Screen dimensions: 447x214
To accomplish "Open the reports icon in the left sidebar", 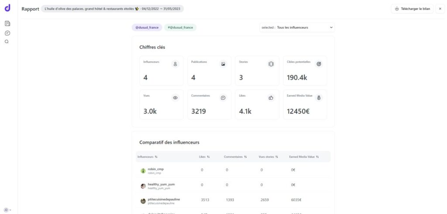I will point(7,23).
